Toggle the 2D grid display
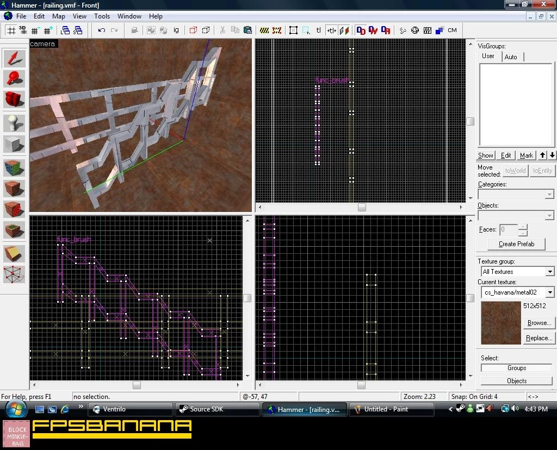The width and height of the screenshot is (557, 450). pos(11,30)
